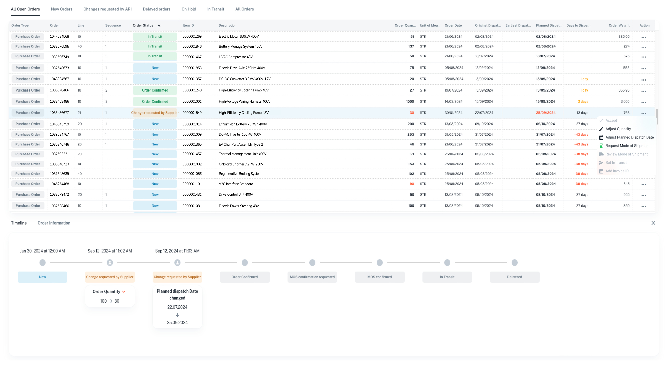Switch to the All Open Orders tab
This screenshot has width=668, height=365.
click(x=25, y=9)
